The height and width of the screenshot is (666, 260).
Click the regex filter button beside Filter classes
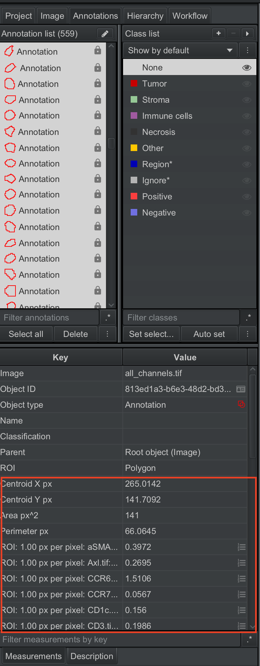[x=248, y=318]
